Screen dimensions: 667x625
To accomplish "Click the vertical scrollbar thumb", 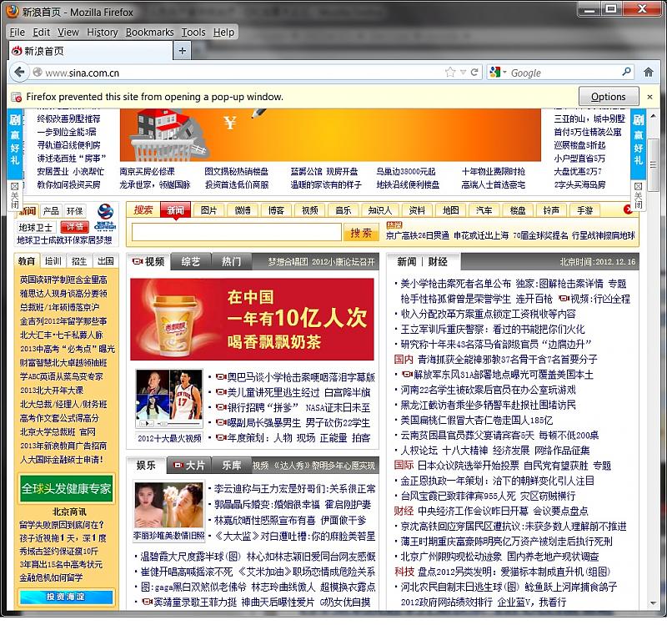I will [653, 164].
